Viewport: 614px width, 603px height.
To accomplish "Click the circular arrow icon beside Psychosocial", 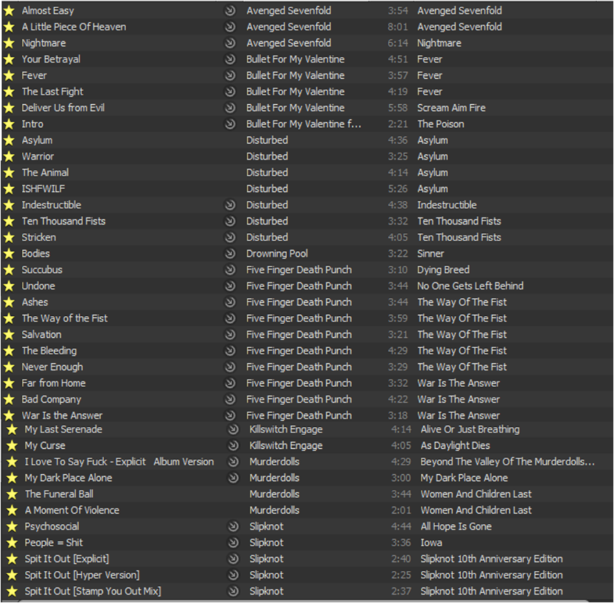I will 233,526.
